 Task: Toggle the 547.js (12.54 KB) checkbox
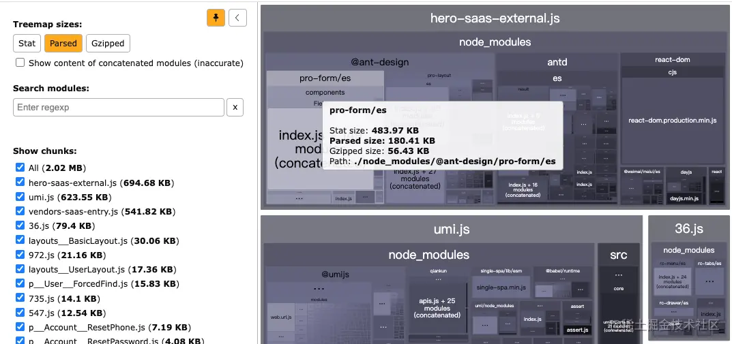(x=20, y=312)
